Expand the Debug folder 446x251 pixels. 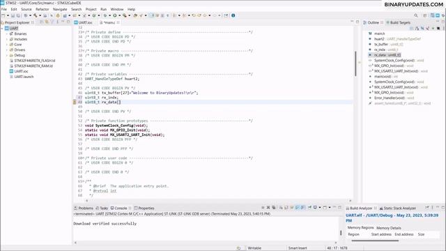(7, 56)
